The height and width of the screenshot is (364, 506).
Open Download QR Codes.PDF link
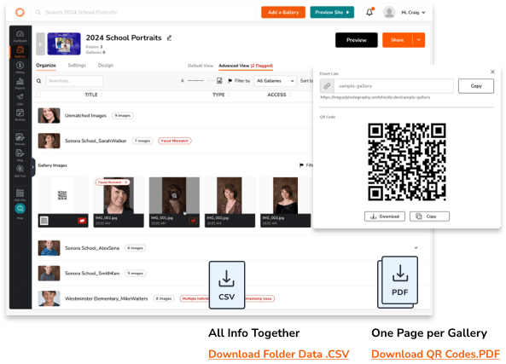click(x=436, y=354)
